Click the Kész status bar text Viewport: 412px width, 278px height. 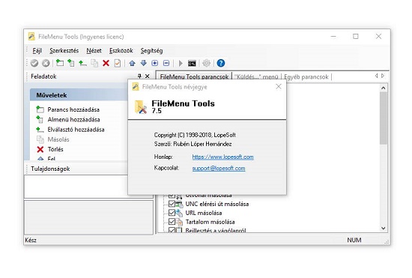(31, 240)
